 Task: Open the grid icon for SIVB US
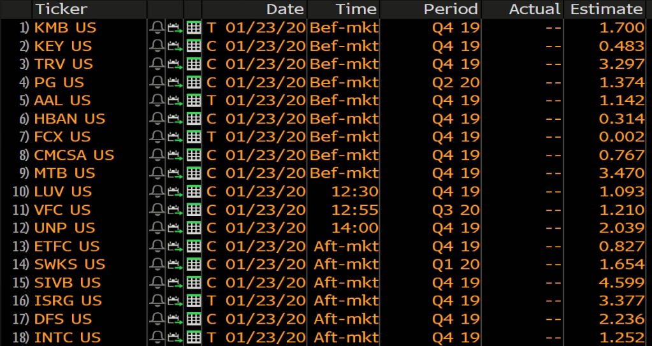click(x=193, y=282)
